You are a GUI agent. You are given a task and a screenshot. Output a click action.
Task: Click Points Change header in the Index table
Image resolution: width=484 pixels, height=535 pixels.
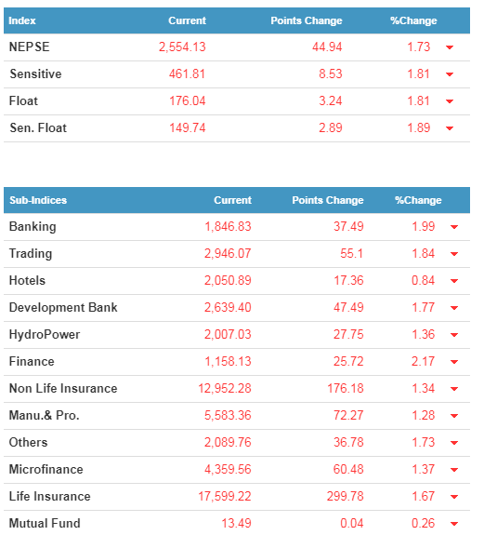coord(307,20)
